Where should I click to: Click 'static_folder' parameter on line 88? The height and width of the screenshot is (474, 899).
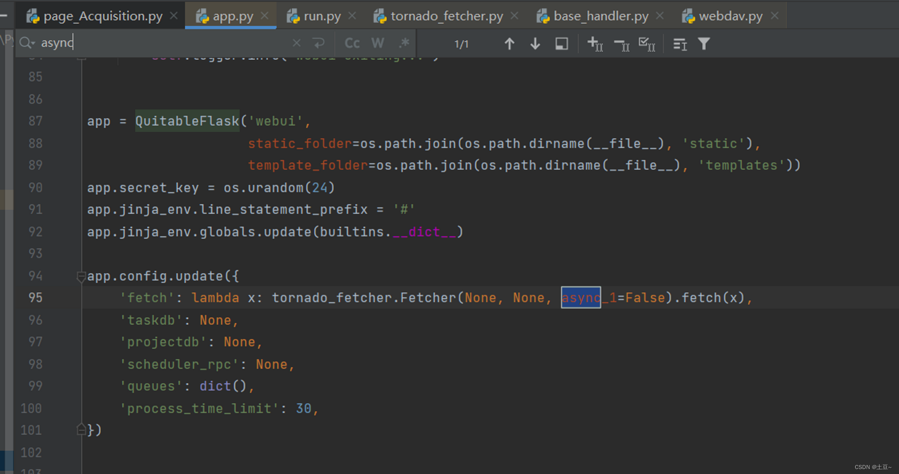[x=300, y=143]
